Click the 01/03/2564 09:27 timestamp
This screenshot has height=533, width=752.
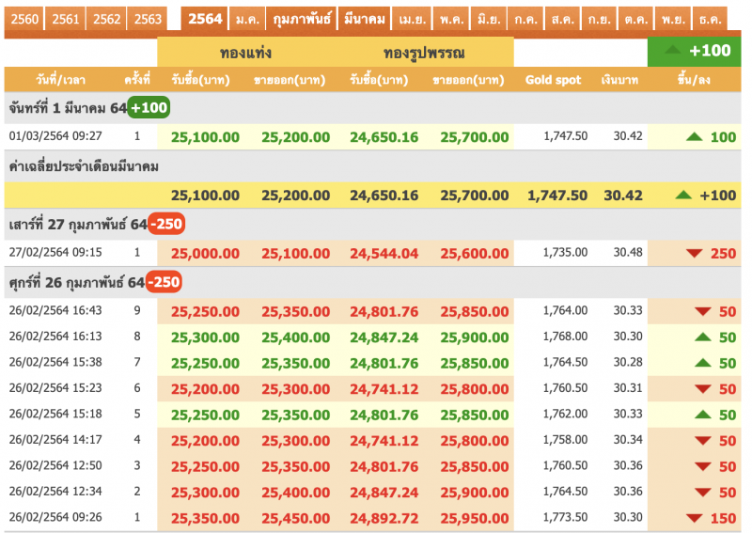point(55,136)
